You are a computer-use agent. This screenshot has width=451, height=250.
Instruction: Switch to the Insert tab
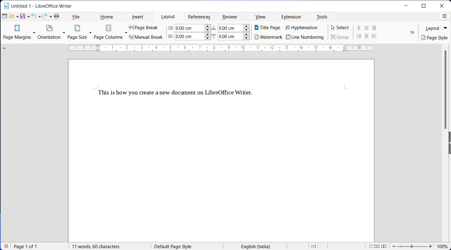(138, 17)
